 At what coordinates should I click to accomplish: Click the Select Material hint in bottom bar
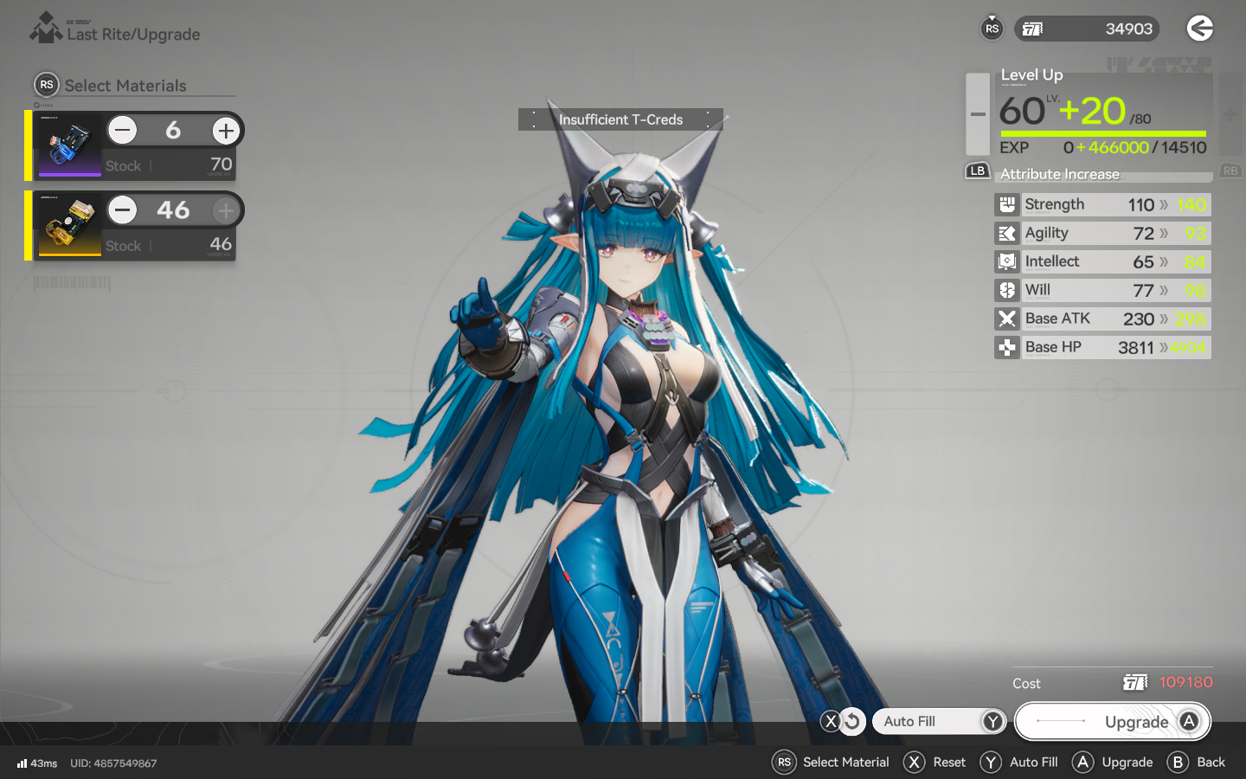click(x=831, y=762)
